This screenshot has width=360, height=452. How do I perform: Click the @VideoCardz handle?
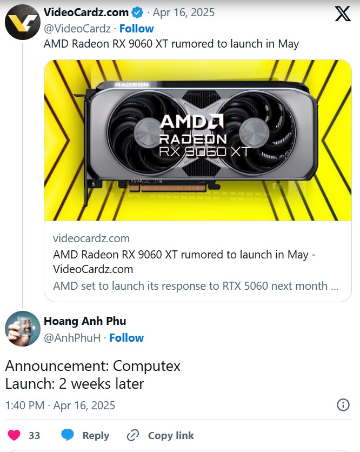coord(77,29)
